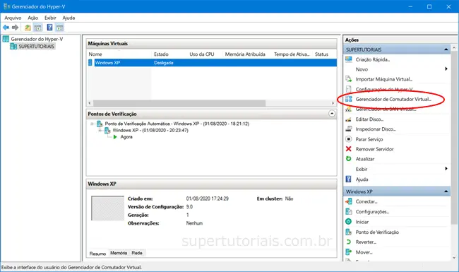Select the Desligada state cell
The height and width of the screenshot is (272, 459).
coord(163,63)
